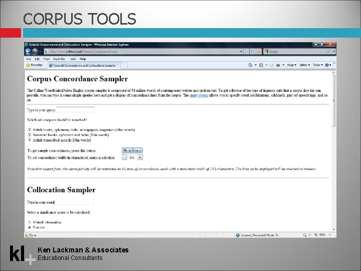This screenshot has height=271, width=361.
Task: Toggle American books, ephemera and radio checkbox
Action: 30,135
